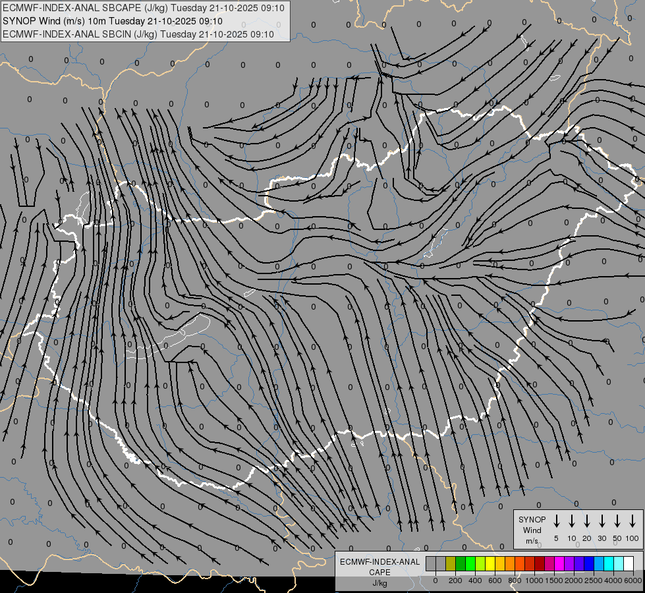Click the SYNOP Wind 10m title line
Viewport: 645px width, 593px height.
tap(112, 21)
